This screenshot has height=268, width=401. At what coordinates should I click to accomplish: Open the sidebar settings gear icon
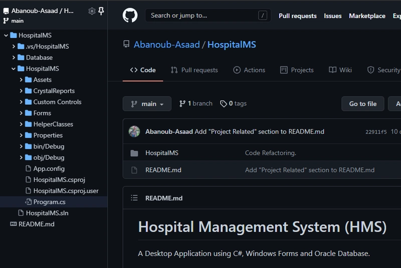click(92, 11)
